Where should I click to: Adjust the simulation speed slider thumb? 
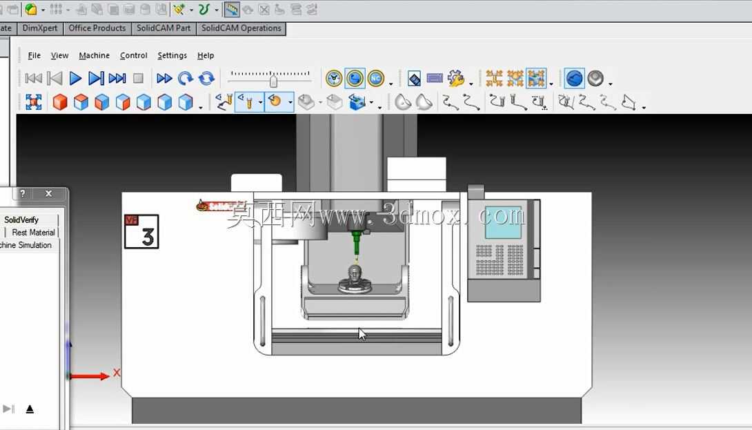click(273, 80)
